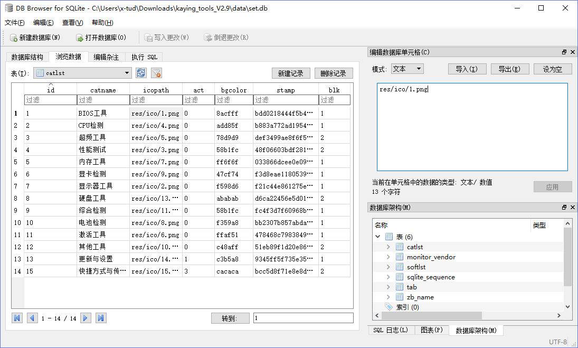The height and width of the screenshot is (348, 578).
Task: Go to the previous record page
Action: (x=32, y=318)
